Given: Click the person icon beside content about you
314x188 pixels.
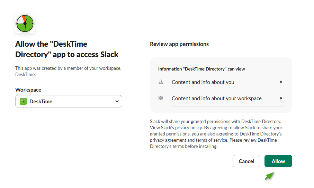Looking at the screenshot, I should tap(161, 82).
